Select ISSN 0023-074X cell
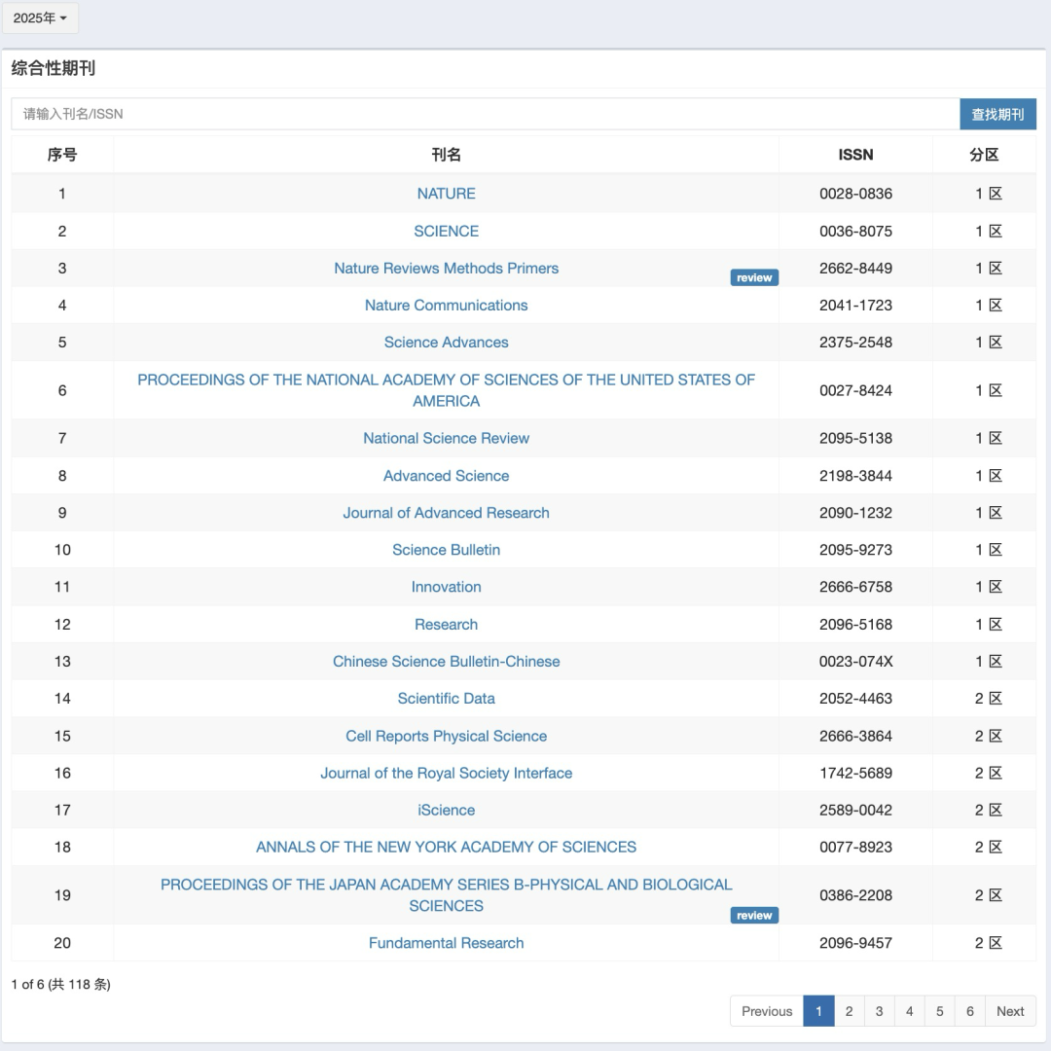 tap(856, 662)
